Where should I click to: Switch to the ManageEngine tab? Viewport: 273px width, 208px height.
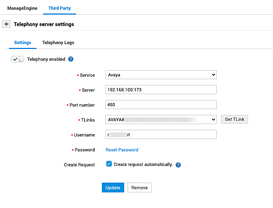pos(22,8)
